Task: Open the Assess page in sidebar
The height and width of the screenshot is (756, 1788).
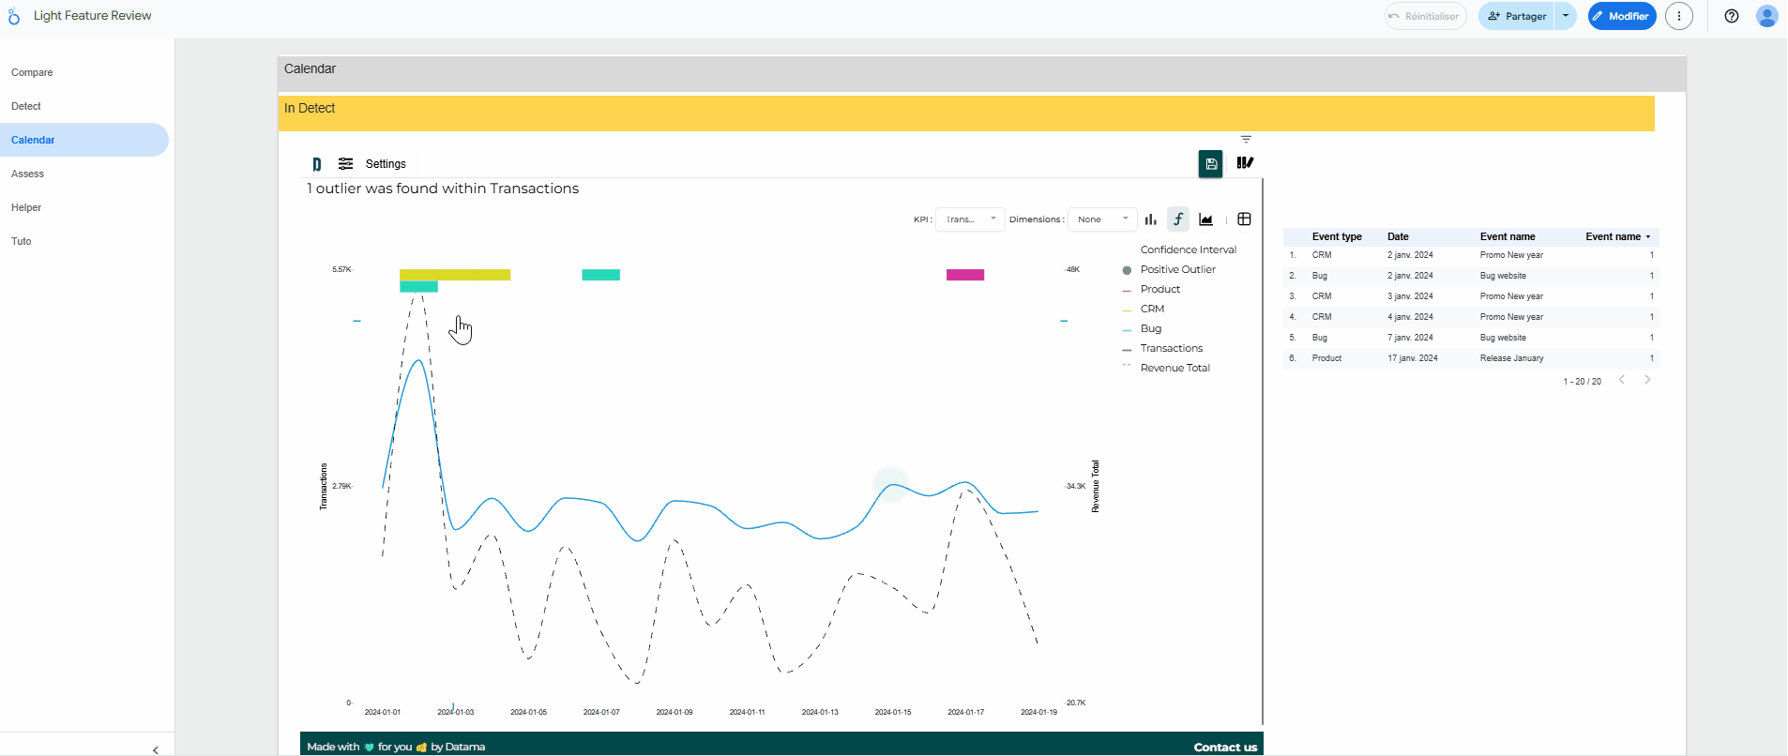Action: click(x=28, y=174)
